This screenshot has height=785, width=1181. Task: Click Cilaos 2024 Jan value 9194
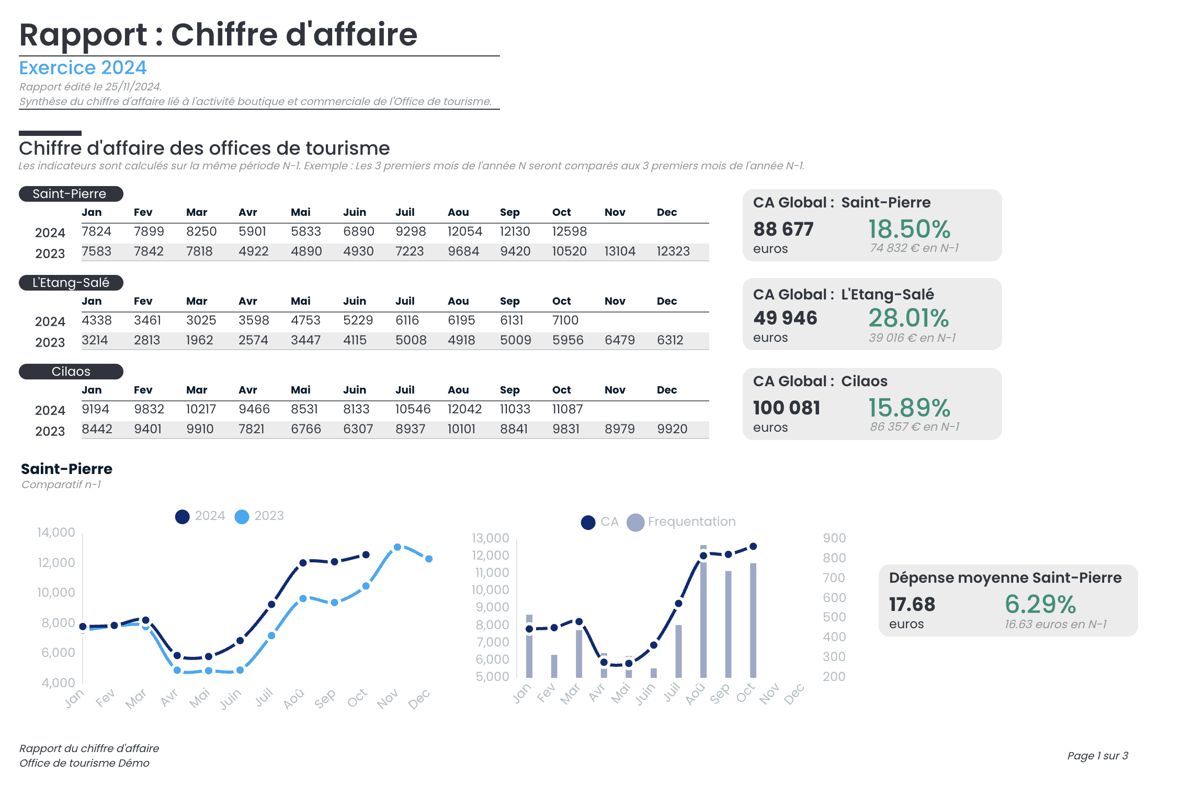tap(95, 409)
